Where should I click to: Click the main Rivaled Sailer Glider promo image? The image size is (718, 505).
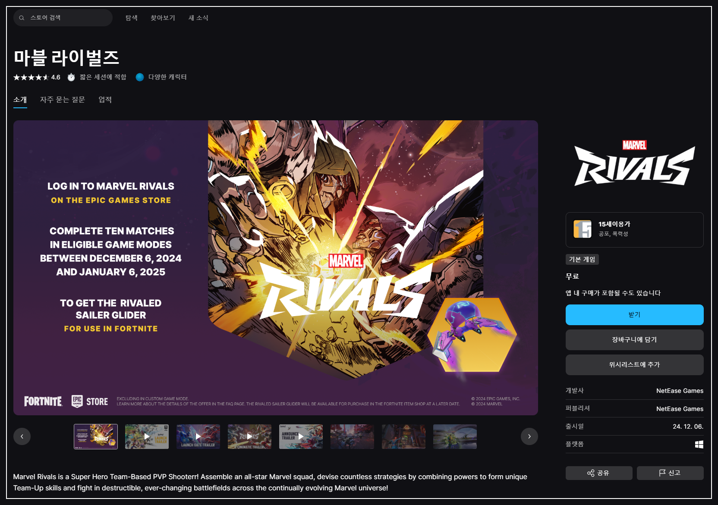point(276,268)
